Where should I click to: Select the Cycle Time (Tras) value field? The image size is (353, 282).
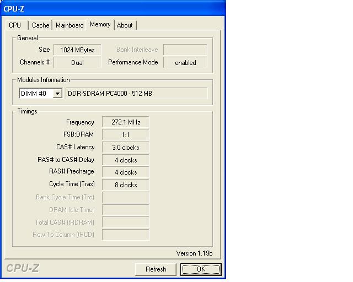coord(126,185)
